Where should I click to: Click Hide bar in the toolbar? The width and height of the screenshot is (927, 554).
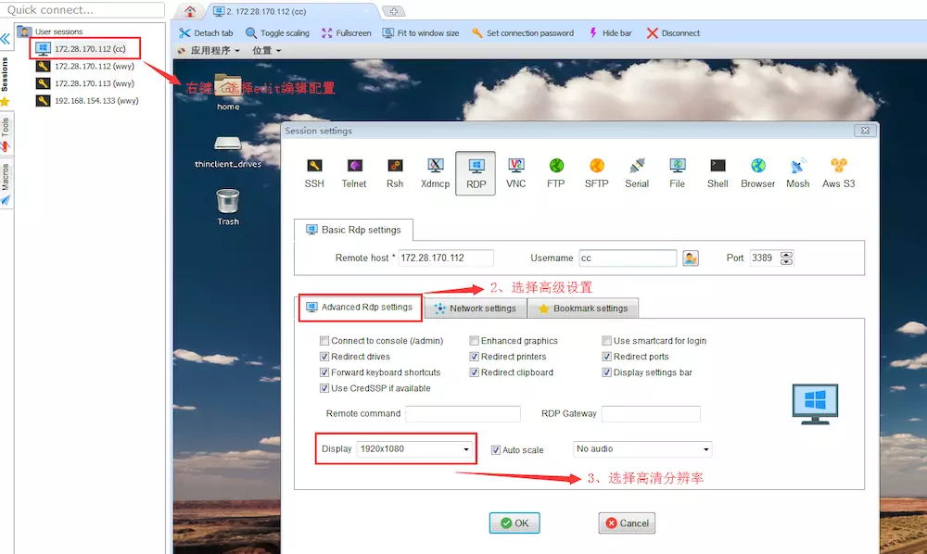610,33
